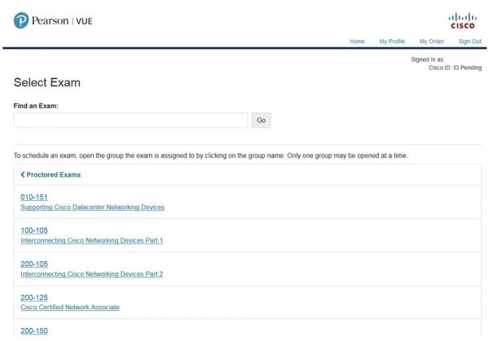
Task: Click the left chevron beside Proctored Exams
Action: pyautogui.click(x=23, y=175)
